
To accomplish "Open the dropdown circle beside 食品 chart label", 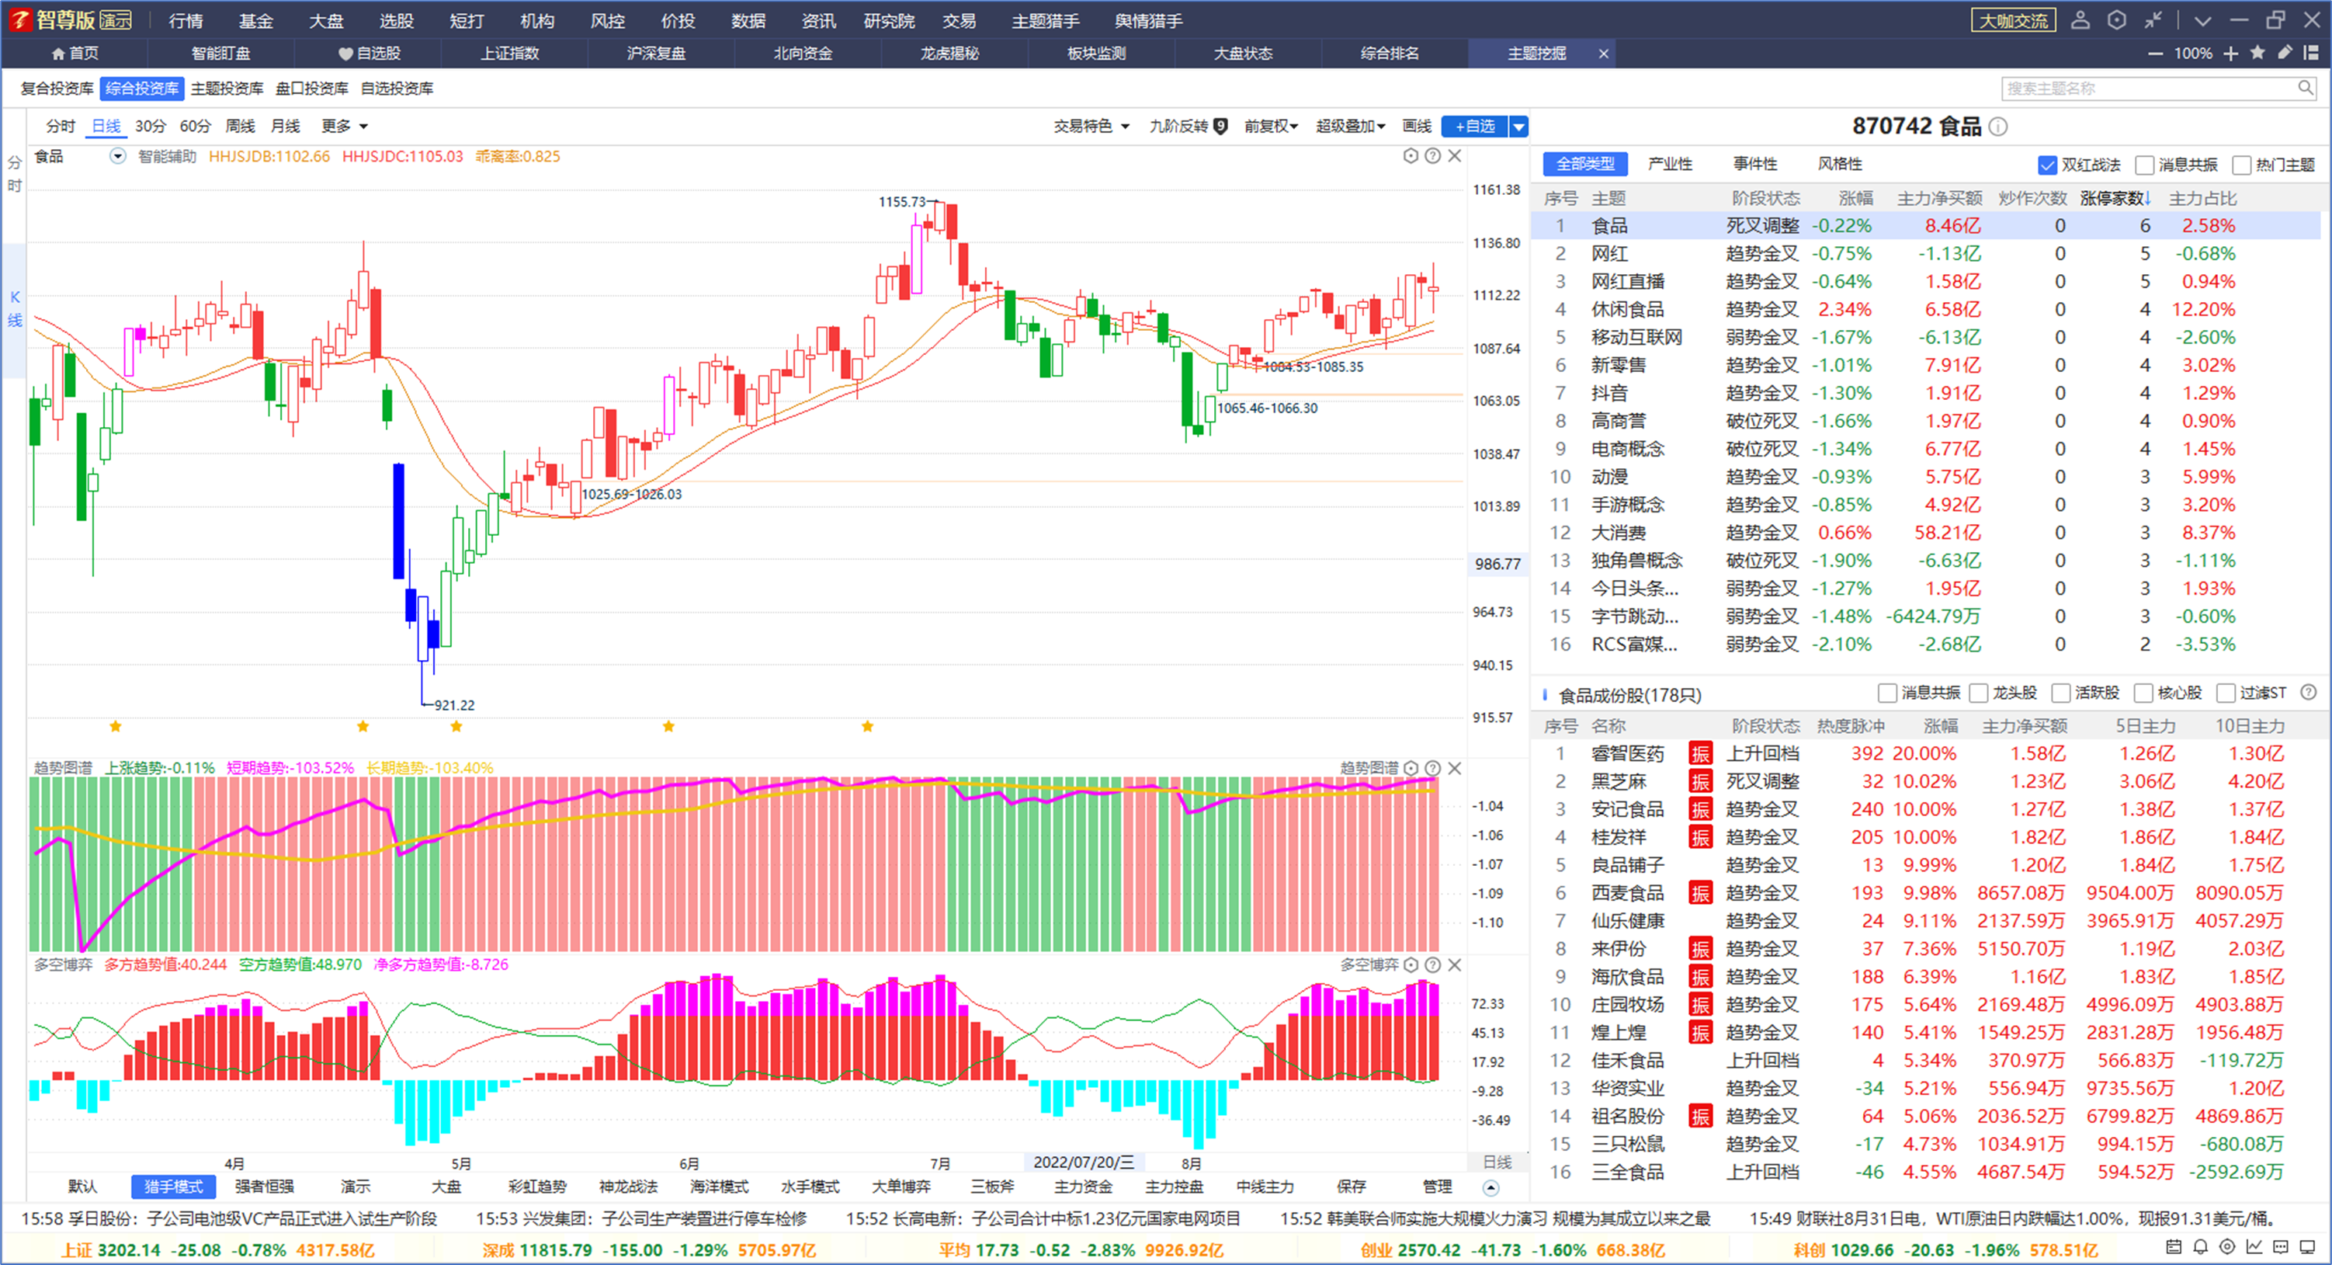I will pyautogui.click(x=118, y=156).
